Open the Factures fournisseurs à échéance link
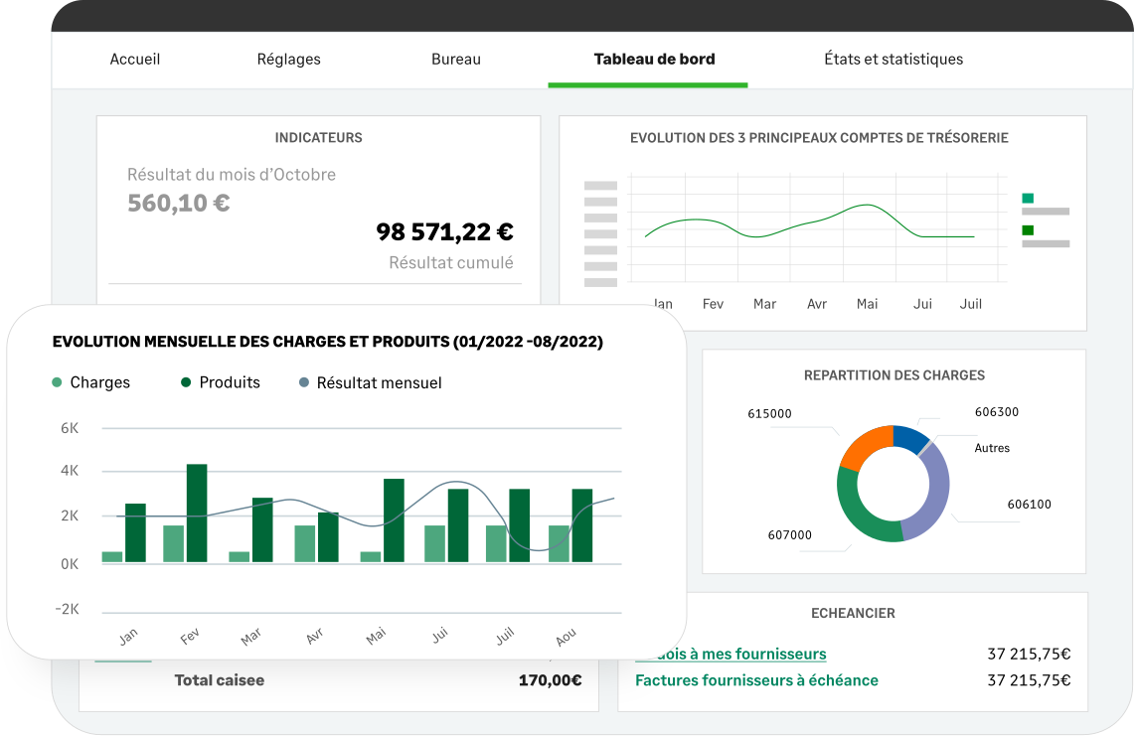The width and height of the screenshot is (1137, 736). (x=756, y=680)
